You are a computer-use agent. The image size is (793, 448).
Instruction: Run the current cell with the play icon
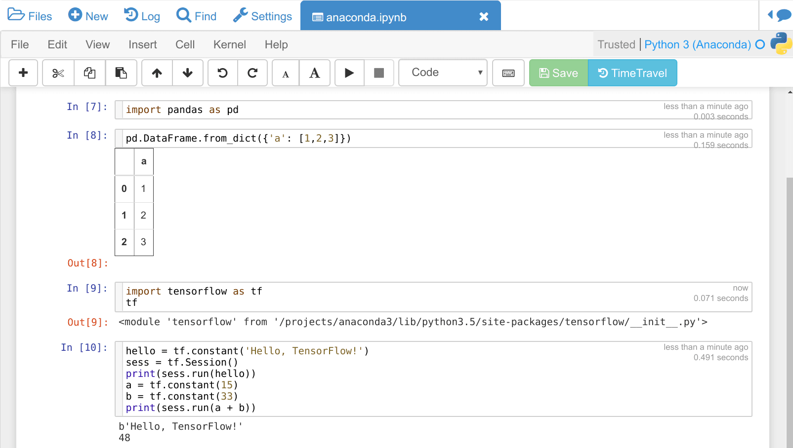pos(349,73)
